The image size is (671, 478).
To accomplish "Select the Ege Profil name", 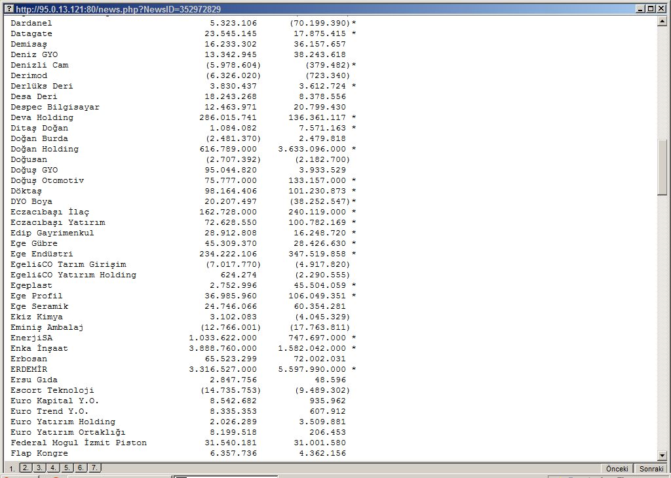I will 37,296.
